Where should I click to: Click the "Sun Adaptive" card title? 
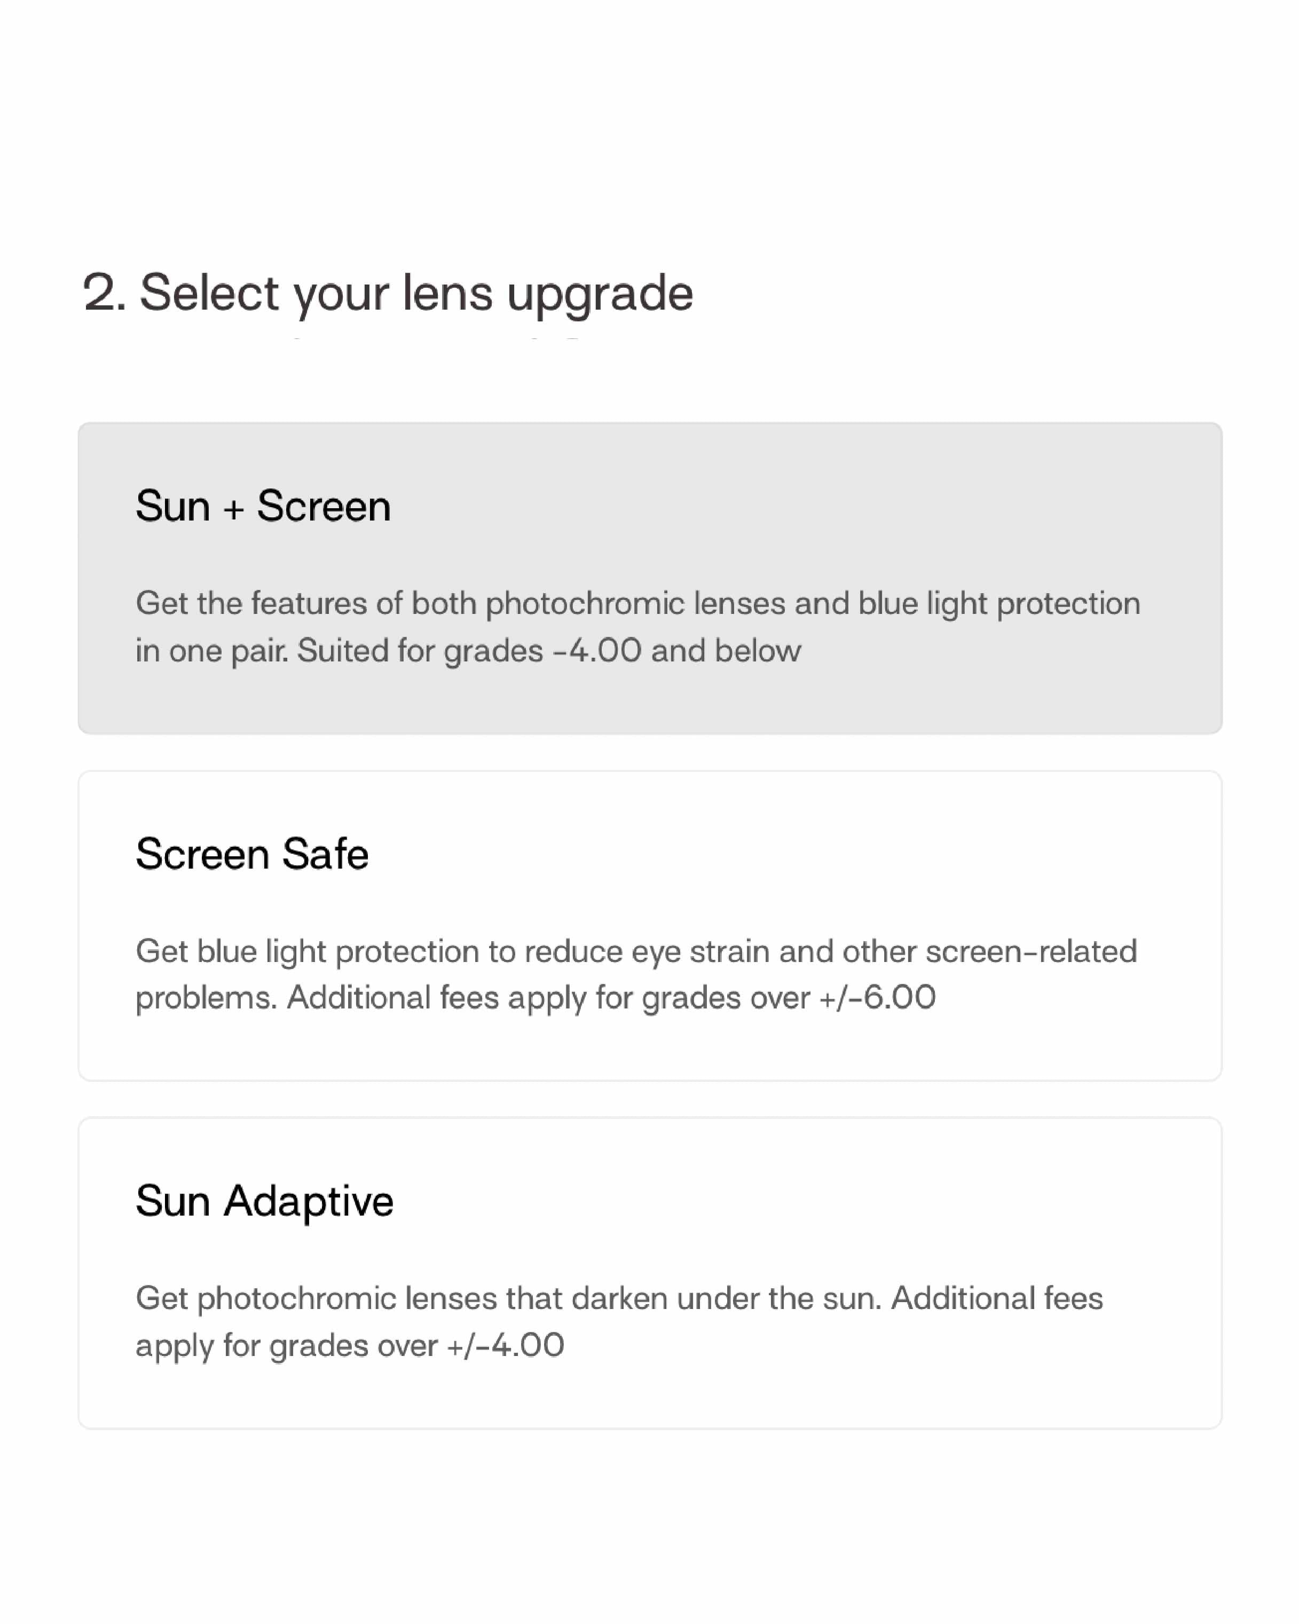click(x=264, y=1201)
